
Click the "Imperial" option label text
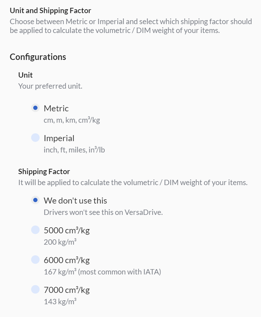point(59,138)
